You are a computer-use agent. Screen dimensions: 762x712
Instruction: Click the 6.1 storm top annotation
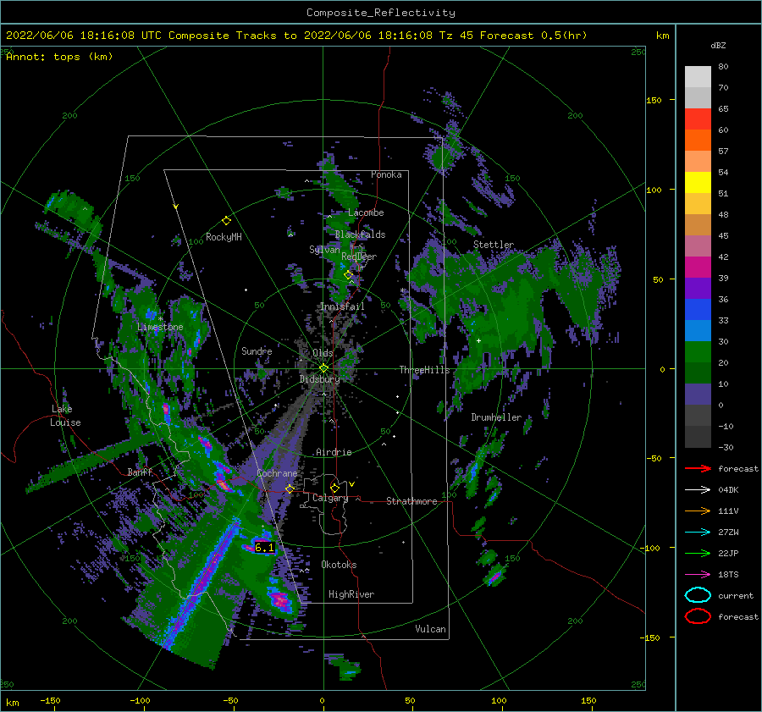(264, 548)
